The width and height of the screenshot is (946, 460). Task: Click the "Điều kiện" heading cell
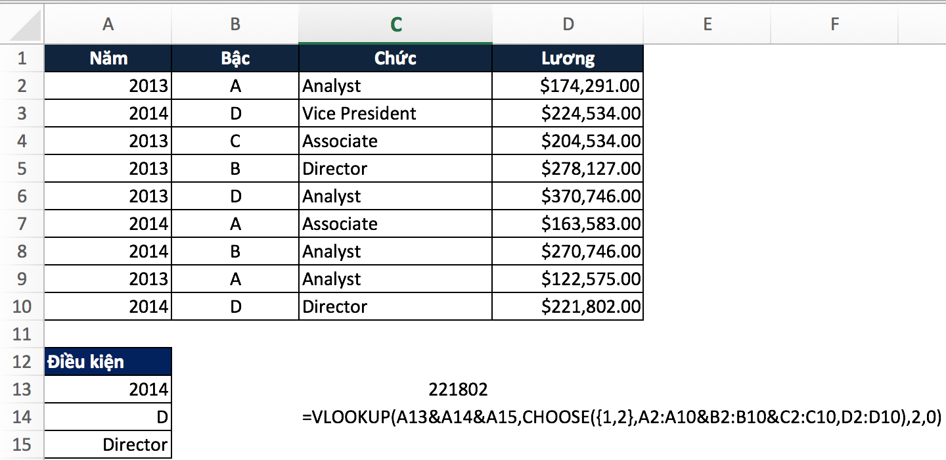click(x=108, y=361)
